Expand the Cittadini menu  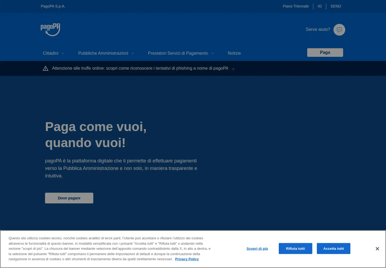click(x=54, y=53)
